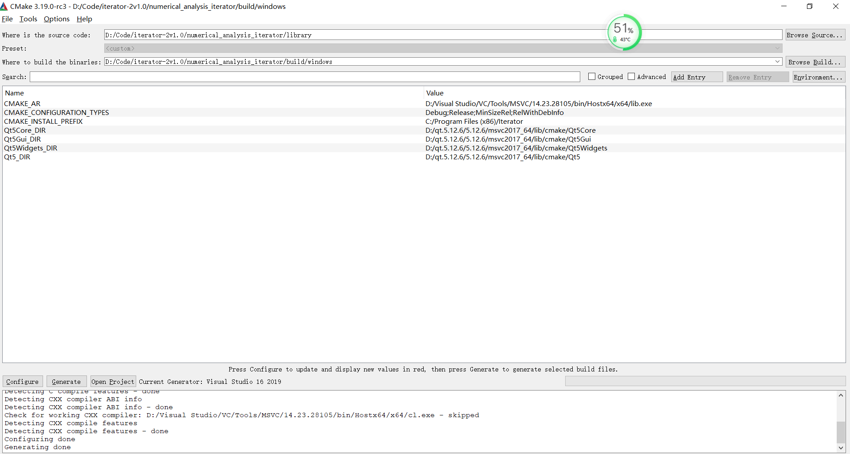Click the 'Configuring done' log line
This screenshot has width=850, height=454.
pyautogui.click(x=40, y=439)
